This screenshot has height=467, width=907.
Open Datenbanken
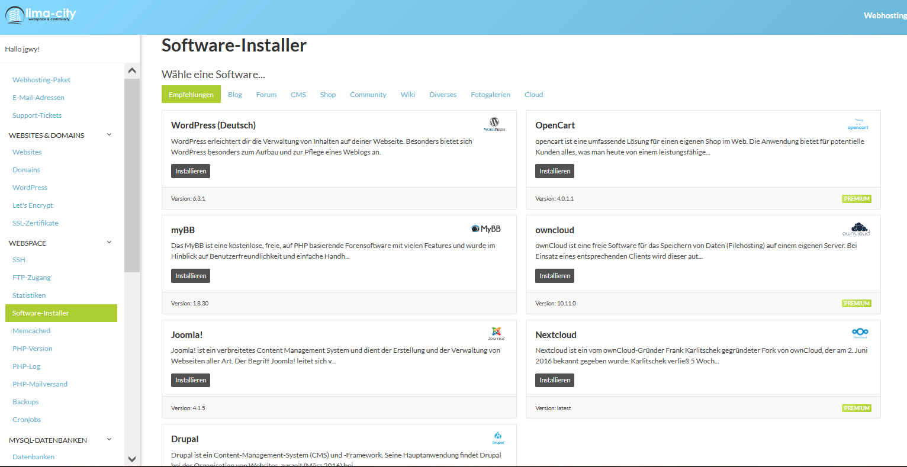pyautogui.click(x=33, y=457)
